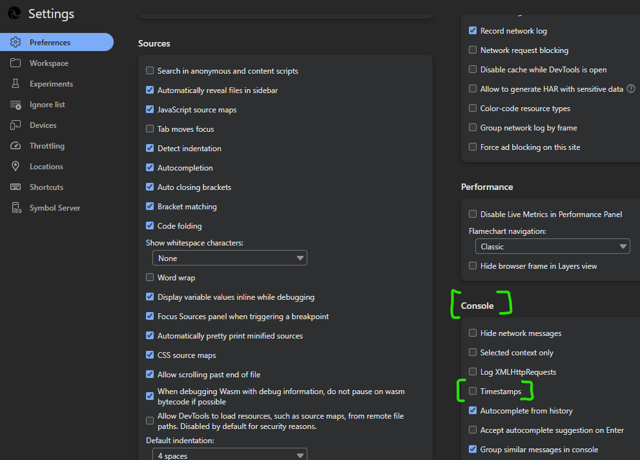This screenshot has height=460, width=640.
Task: Check Disable cache while DevTools is open
Action: coord(473,69)
